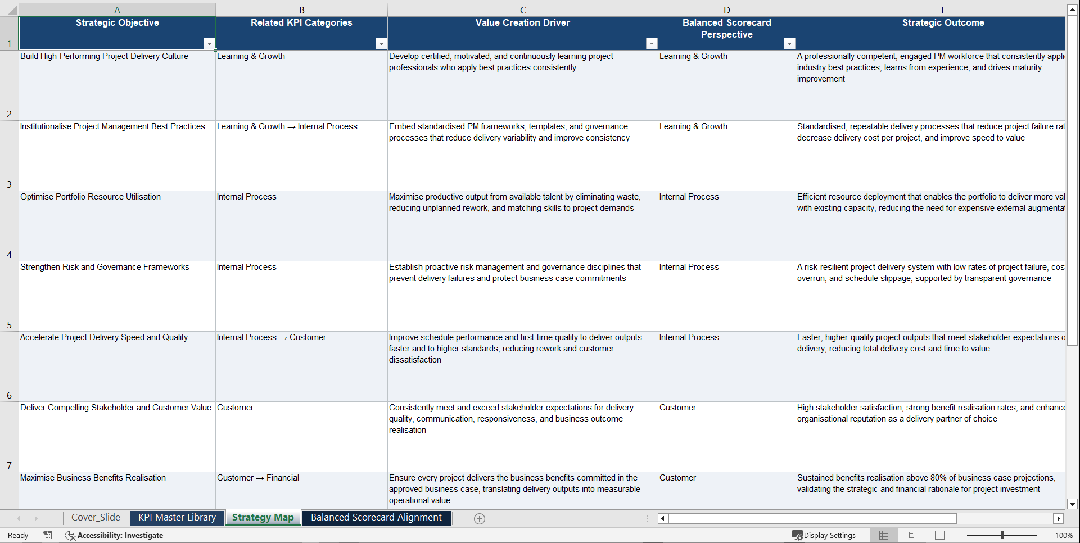
Task: Select column D header
Action: (727, 10)
